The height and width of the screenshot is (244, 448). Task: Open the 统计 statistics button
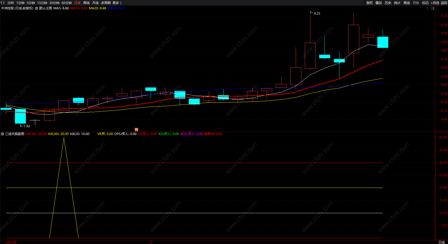coord(397,3)
